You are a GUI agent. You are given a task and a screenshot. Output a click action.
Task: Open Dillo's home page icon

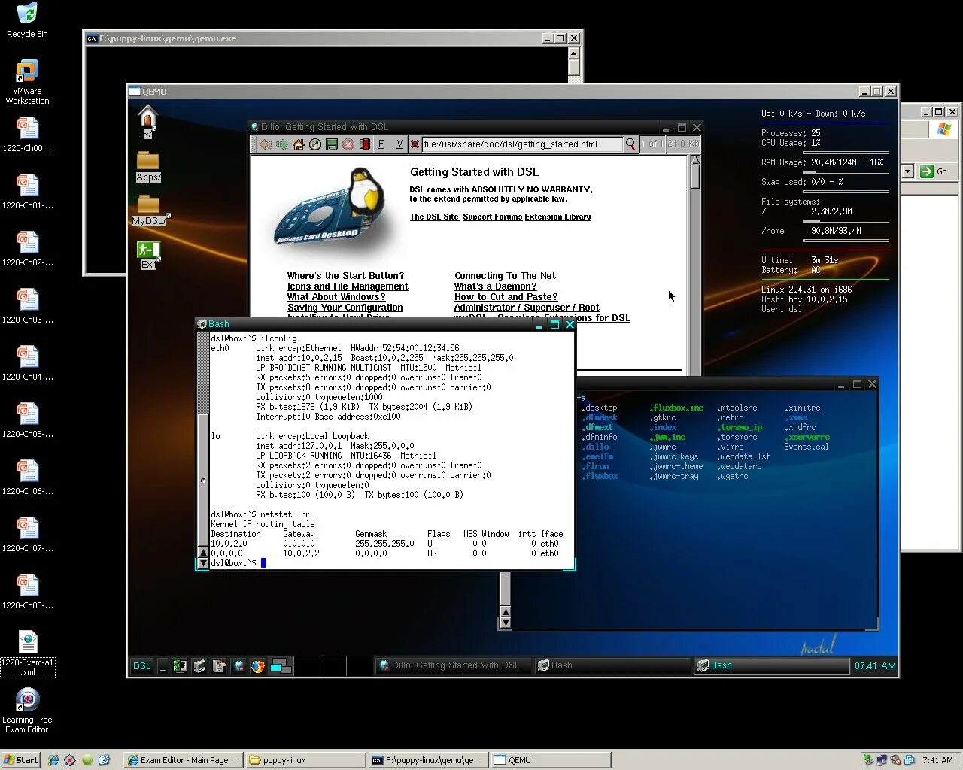[299, 144]
